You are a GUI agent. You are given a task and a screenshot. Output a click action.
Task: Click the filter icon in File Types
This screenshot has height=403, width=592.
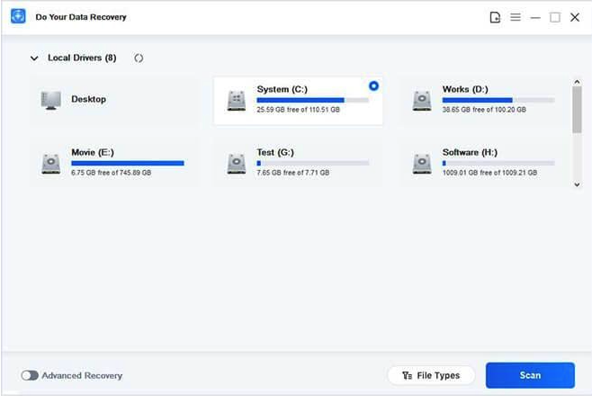point(407,375)
